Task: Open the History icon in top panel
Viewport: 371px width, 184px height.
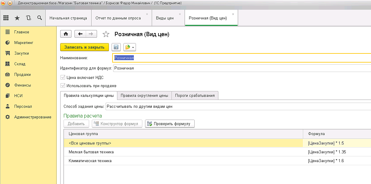Action: [x=29, y=18]
